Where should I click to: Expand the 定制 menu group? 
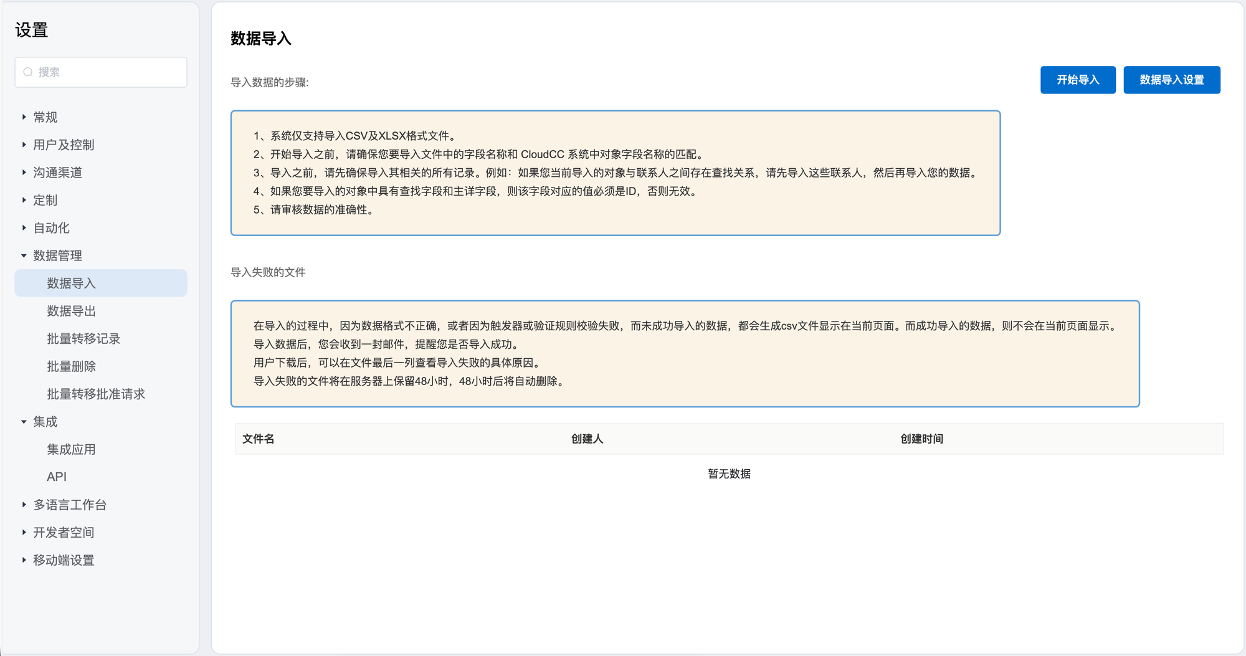[24, 200]
